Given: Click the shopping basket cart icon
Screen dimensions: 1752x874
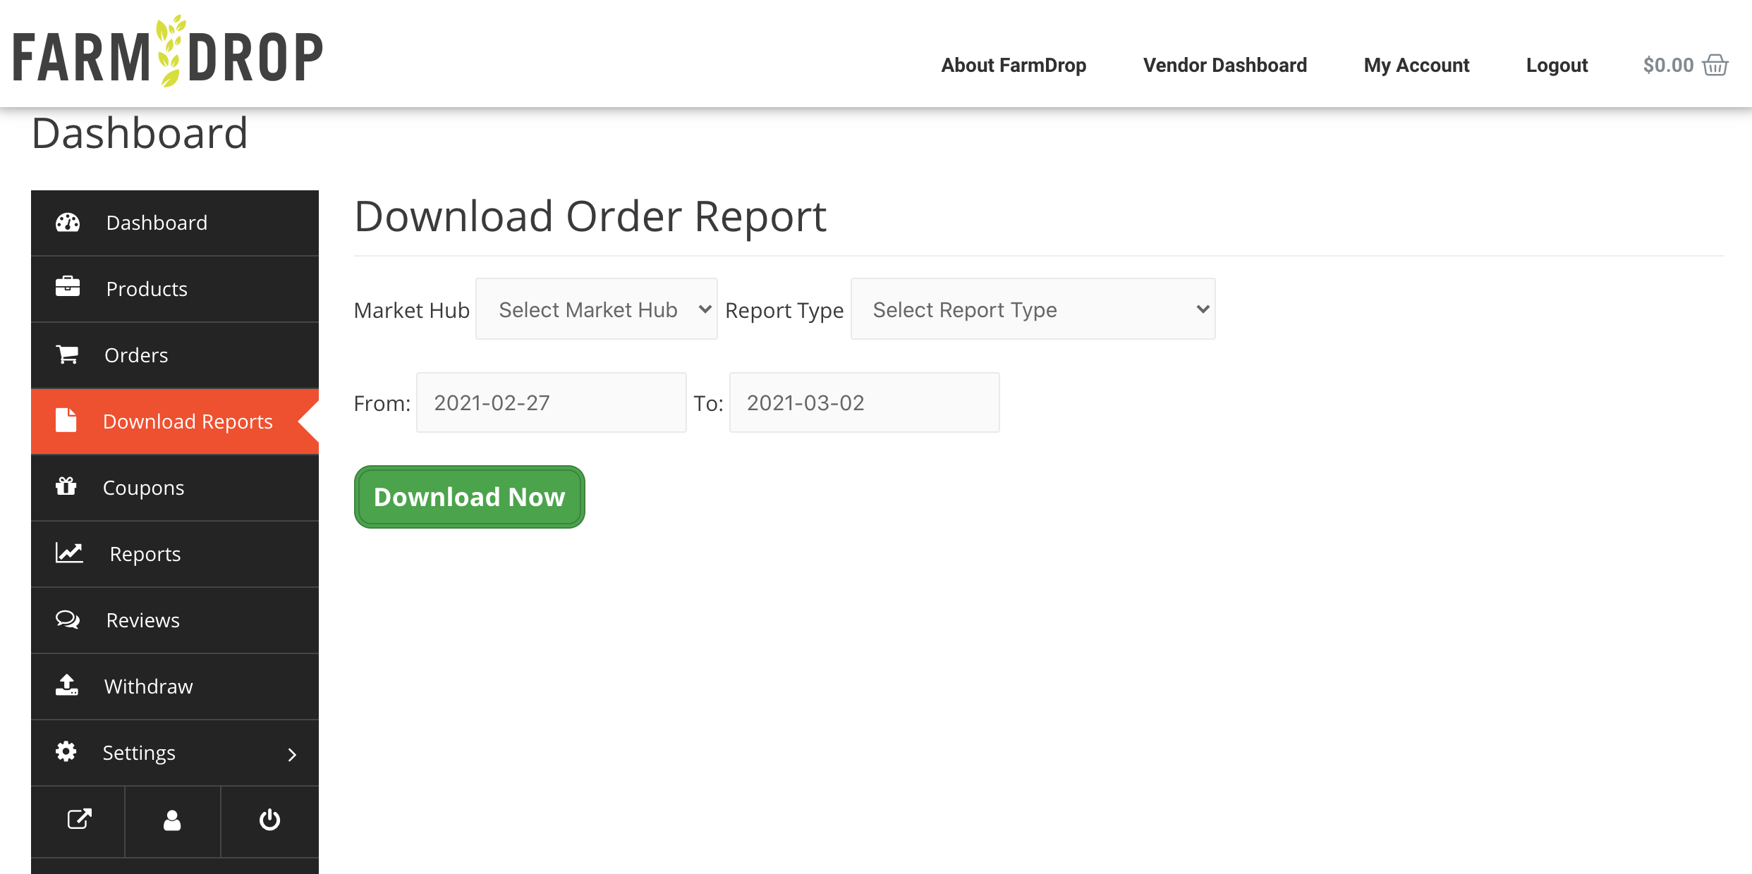Looking at the screenshot, I should point(1715,65).
